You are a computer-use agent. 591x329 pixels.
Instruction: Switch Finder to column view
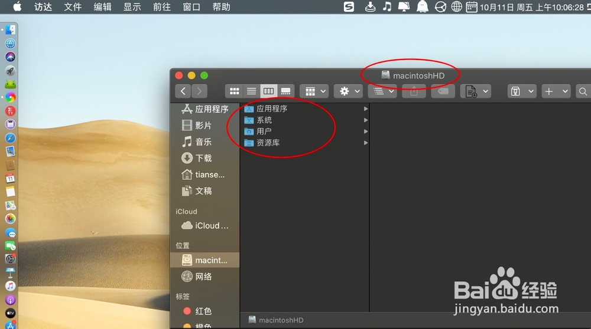269,91
